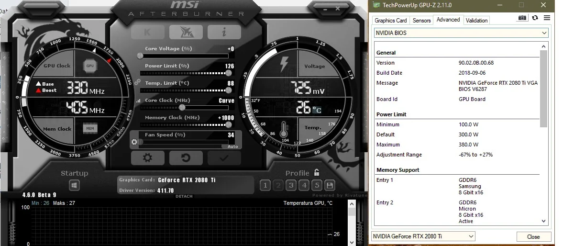
Task: Reset settings with the circular arrow button
Action: (x=186, y=158)
